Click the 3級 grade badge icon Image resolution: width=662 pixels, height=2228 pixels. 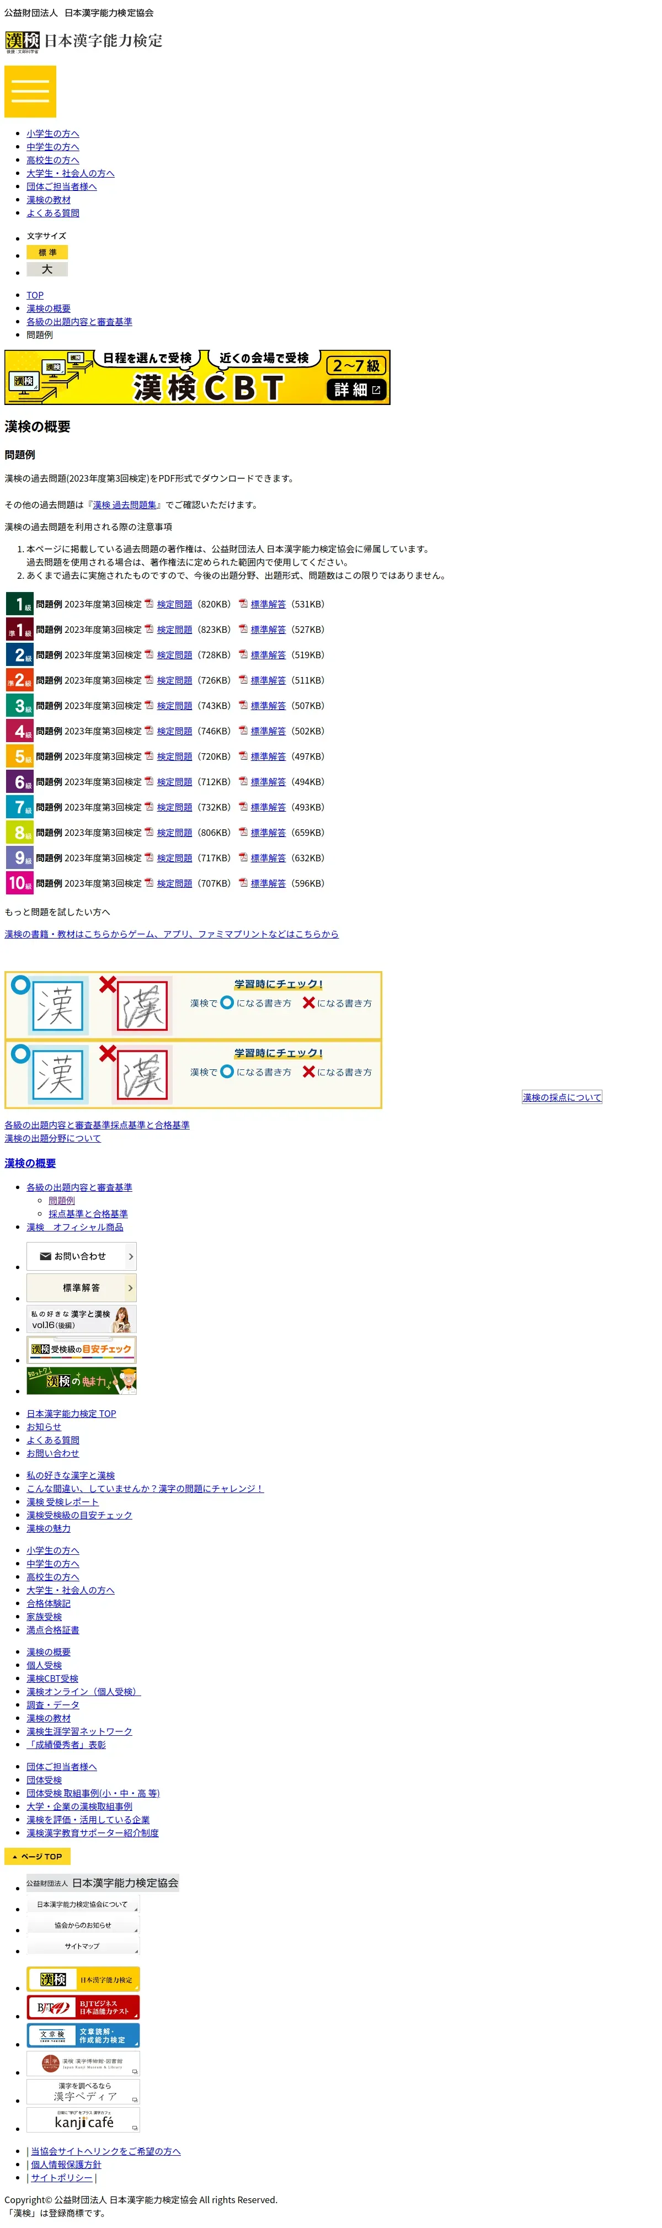[19, 706]
